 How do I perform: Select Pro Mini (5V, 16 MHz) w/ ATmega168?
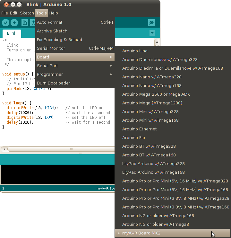coord(173,190)
